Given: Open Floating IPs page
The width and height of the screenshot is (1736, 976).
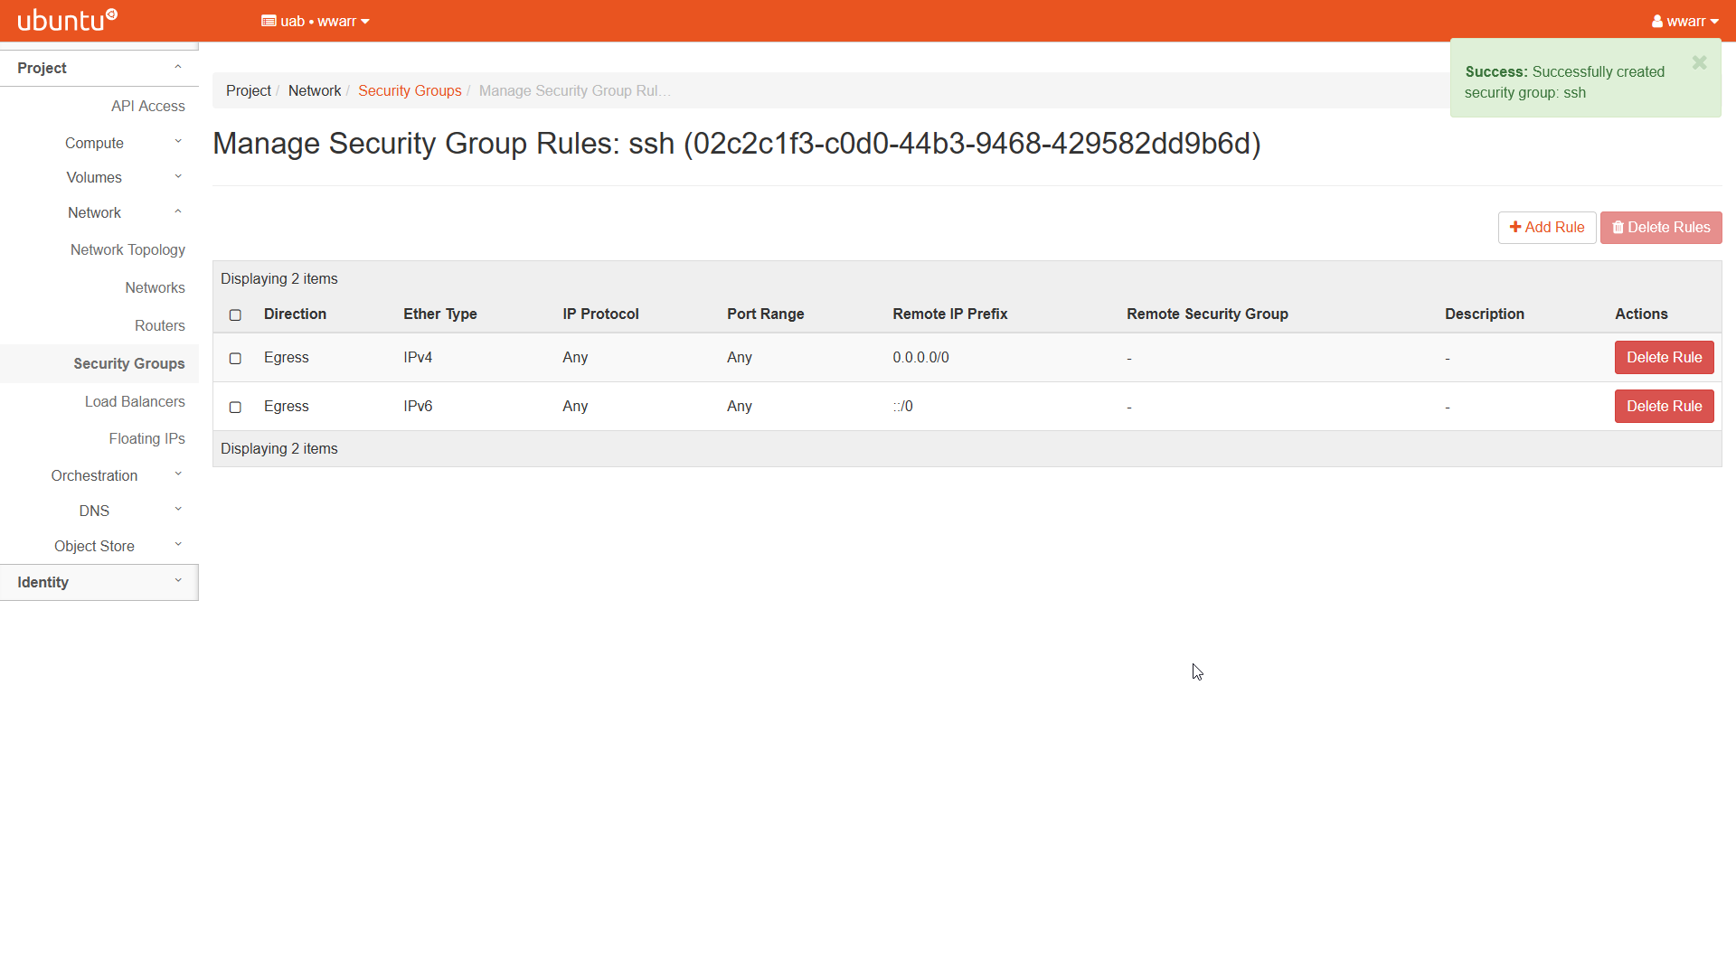Looking at the screenshot, I should tap(147, 438).
